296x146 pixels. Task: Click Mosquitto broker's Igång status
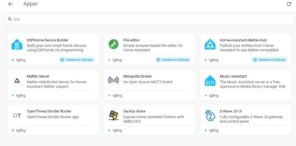coord(115,95)
